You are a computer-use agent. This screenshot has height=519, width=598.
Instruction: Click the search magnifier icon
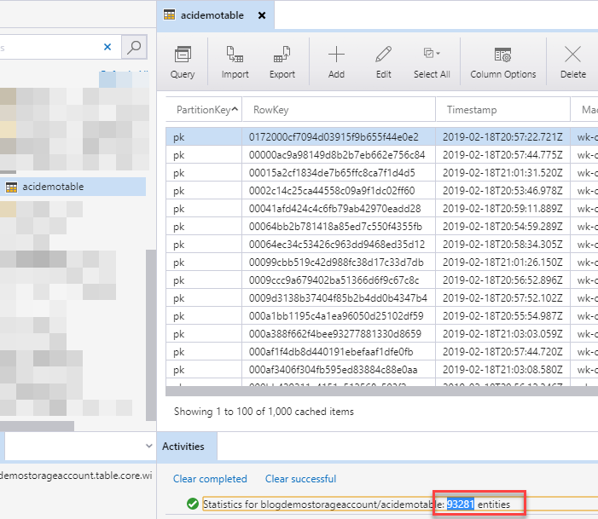[x=133, y=47]
